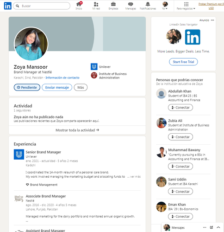Follow the Probar Premium link
This screenshot has width=224, height=232.
click(211, 6)
